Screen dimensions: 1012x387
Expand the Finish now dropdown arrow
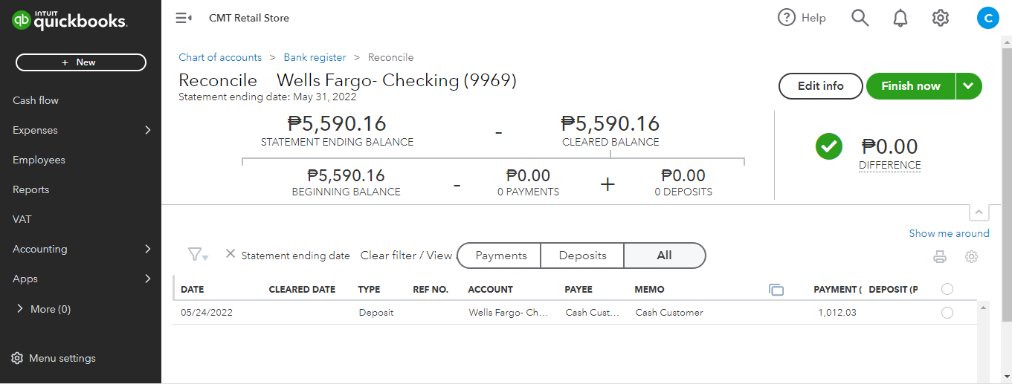[x=968, y=86]
